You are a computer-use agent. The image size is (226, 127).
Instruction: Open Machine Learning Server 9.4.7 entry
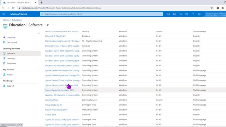click(x=63, y=41)
